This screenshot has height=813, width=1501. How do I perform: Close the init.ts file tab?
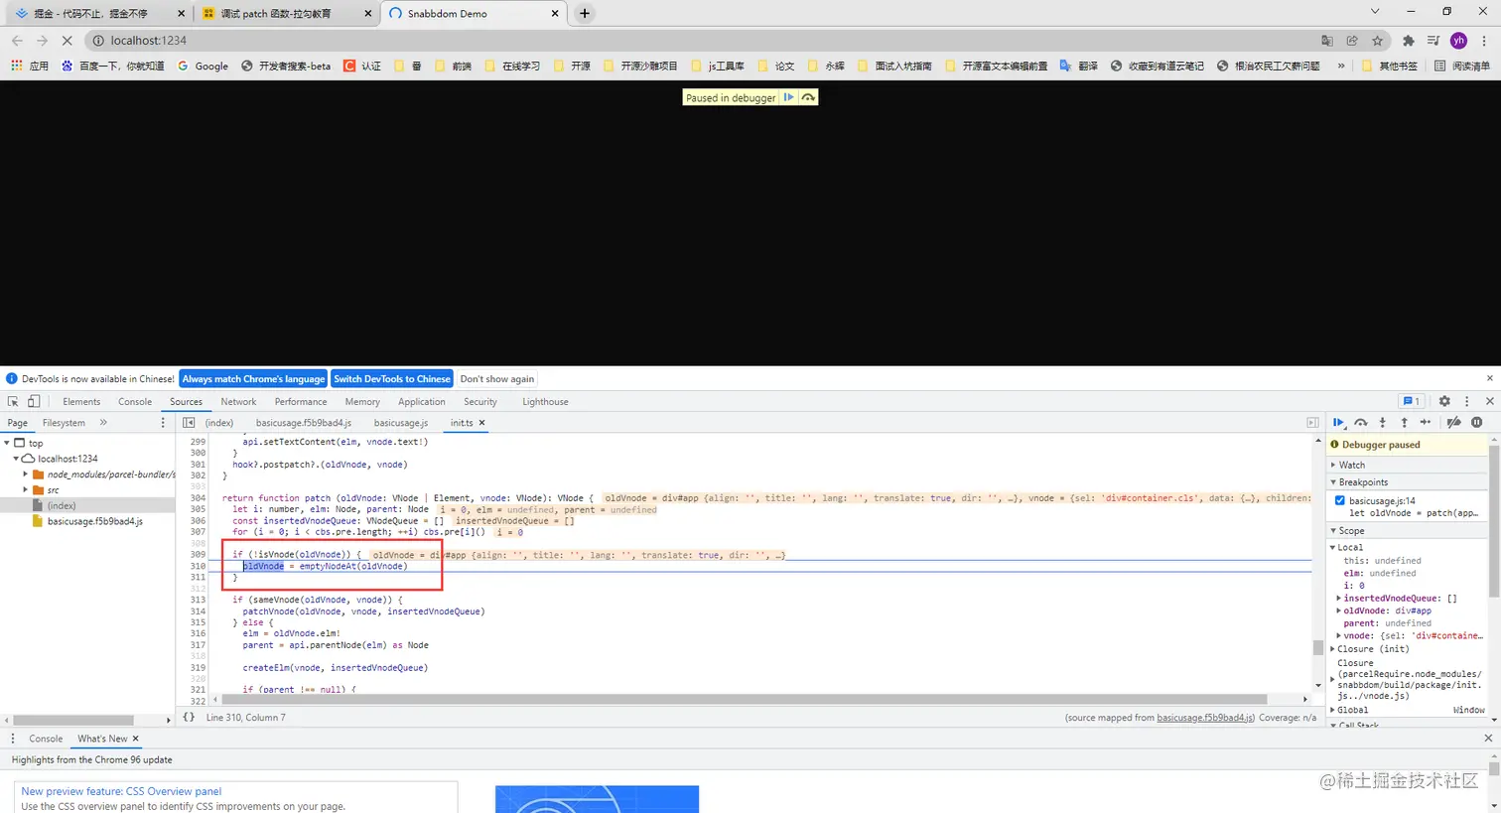[x=482, y=423]
